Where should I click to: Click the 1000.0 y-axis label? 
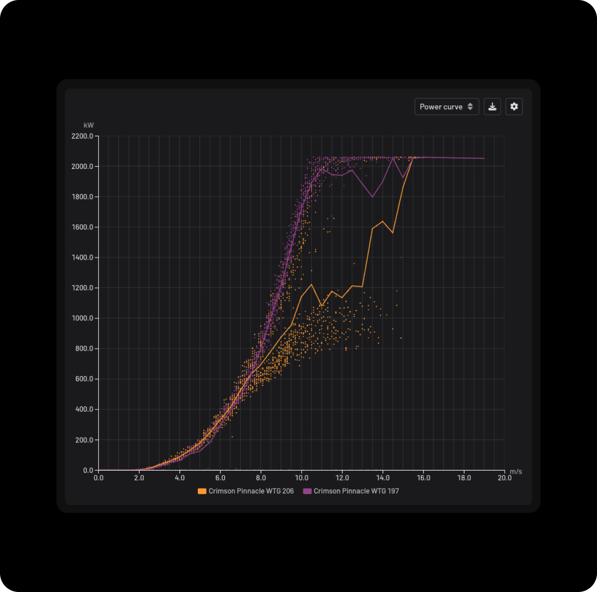pyautogui.click(x=82, y=318)
